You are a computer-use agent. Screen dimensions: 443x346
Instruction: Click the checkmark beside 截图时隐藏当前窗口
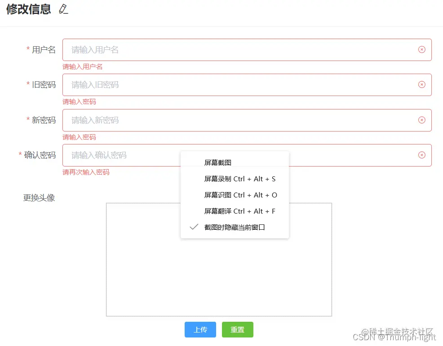193,227
